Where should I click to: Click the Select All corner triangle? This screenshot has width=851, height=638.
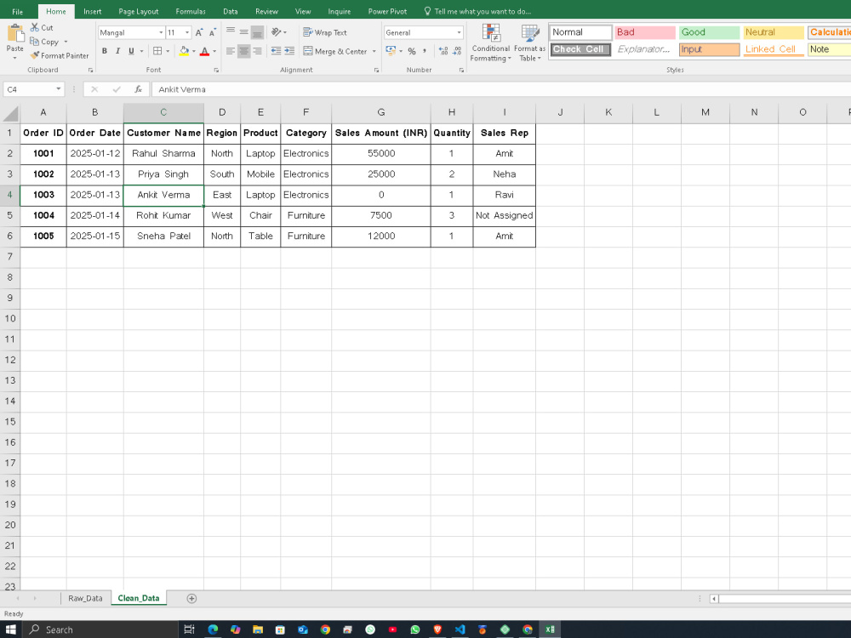coord(10,113)
